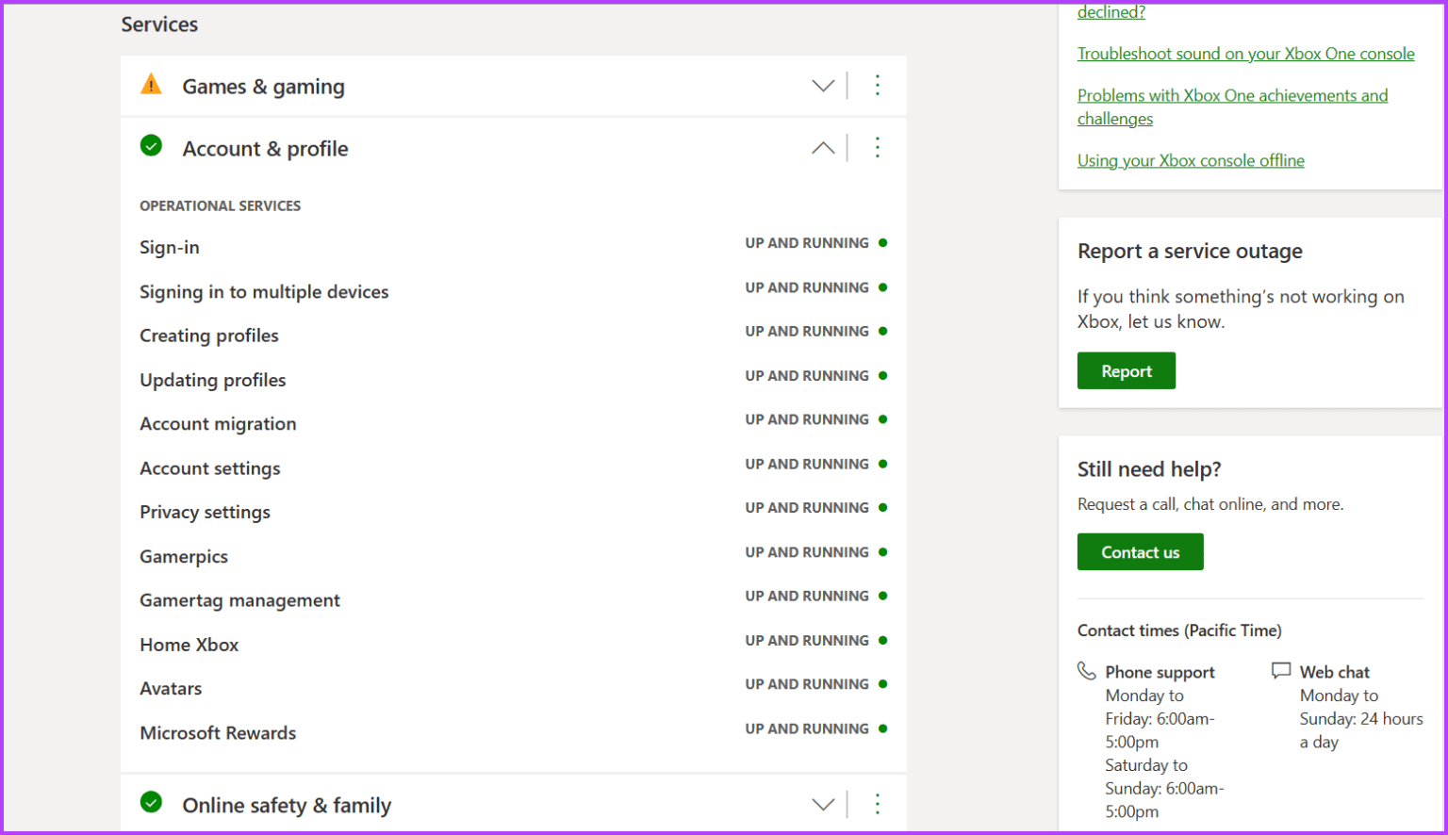Click UP AND RUNNING status for Privacy settings
This screenshot has height=835, width=1448.
pos(807,508)
